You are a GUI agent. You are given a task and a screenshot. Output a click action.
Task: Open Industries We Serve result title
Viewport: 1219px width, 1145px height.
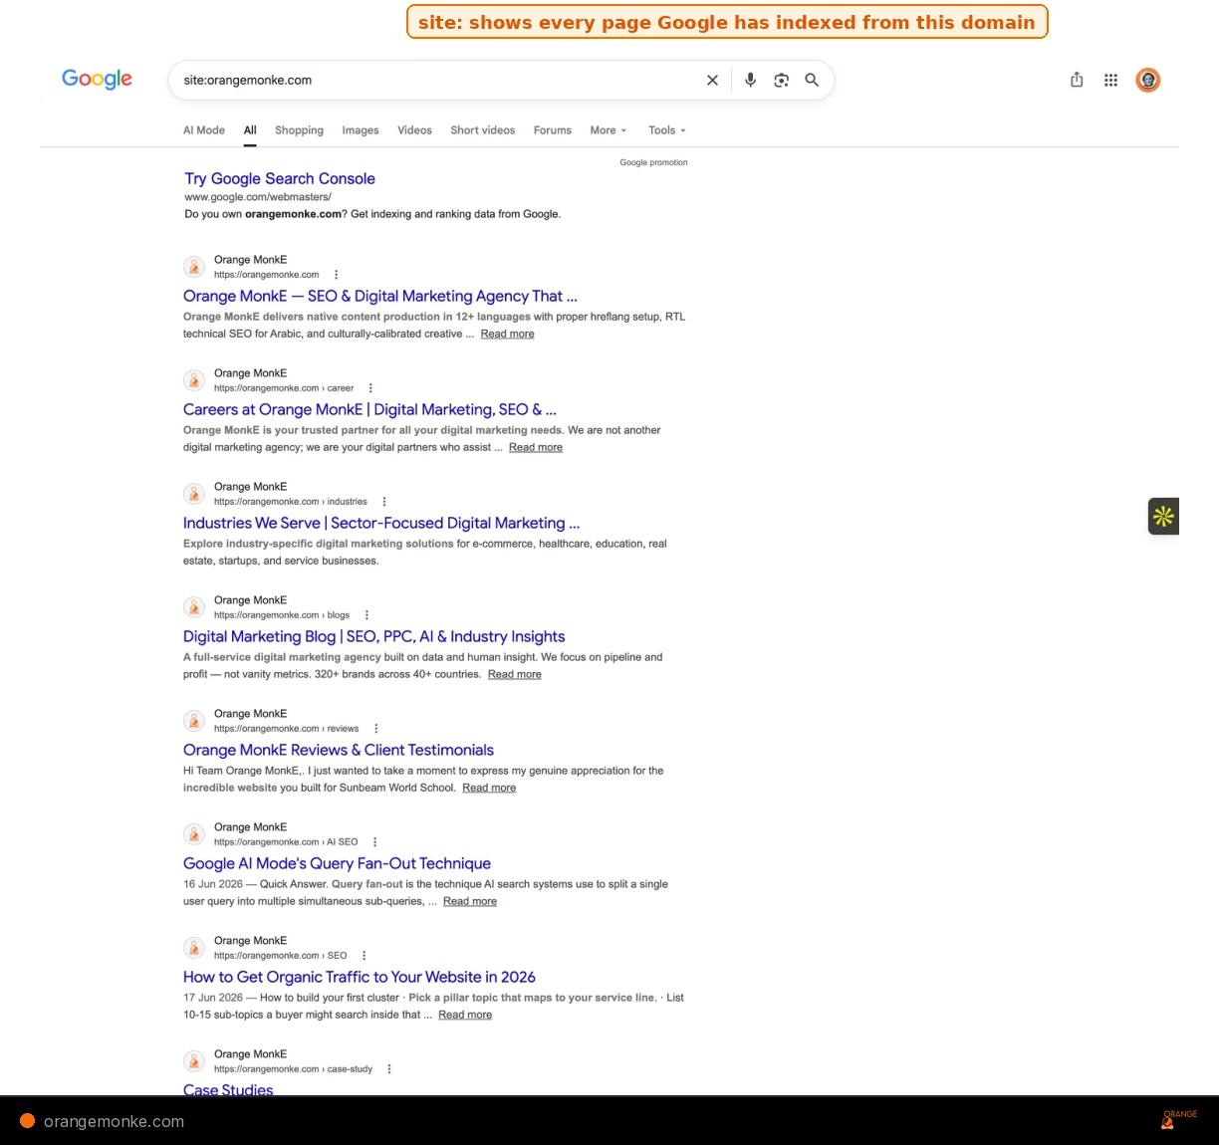click(381, 524)
